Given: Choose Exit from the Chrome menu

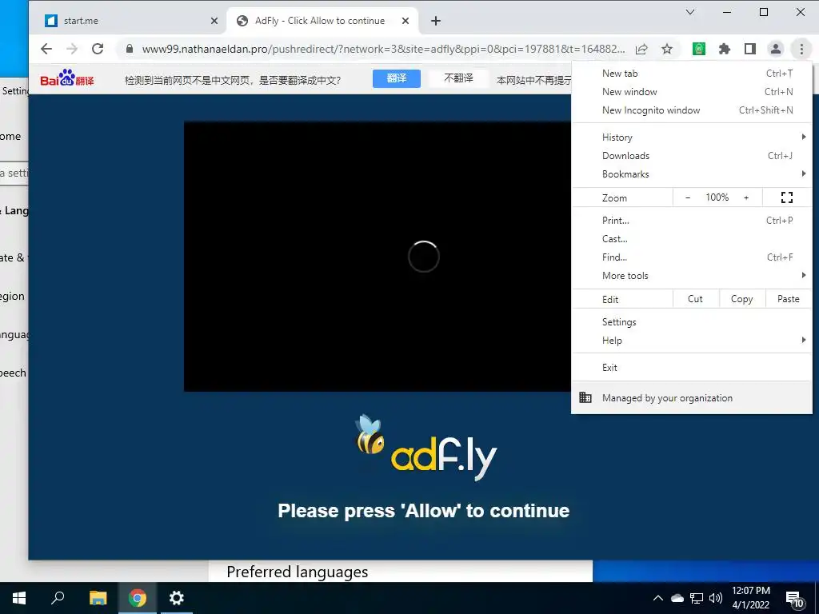Looking at the screenshot, I should [692, 368].
